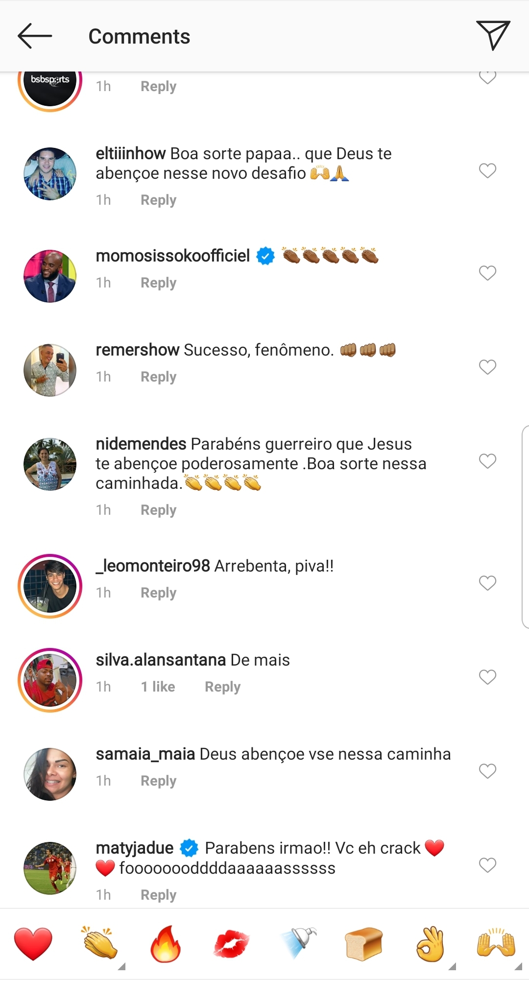This screenshot has width=529, height=981.
Task: Toggle like on remershow's comment
Action: 487,367
